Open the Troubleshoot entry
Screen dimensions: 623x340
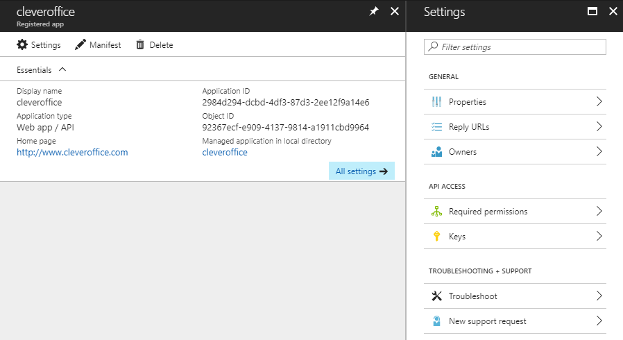coord(515,296)
